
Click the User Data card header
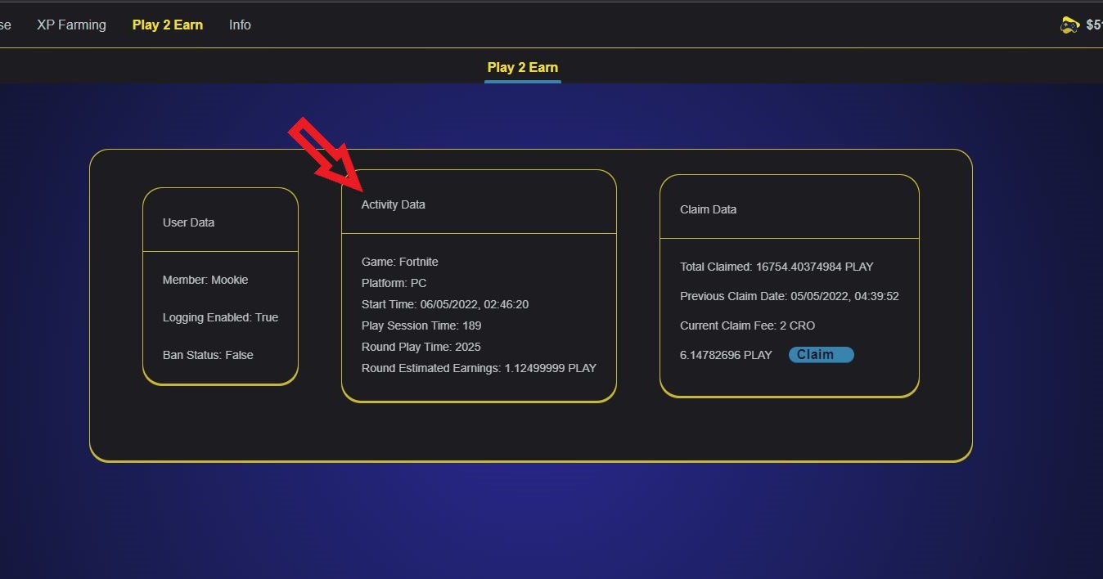[x=188, y=222]
